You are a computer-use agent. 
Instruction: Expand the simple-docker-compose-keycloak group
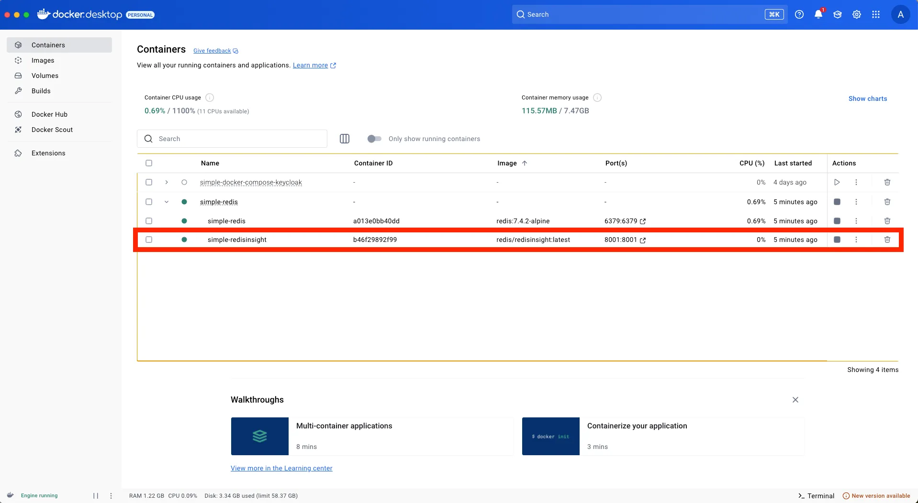tap(167, 182)
